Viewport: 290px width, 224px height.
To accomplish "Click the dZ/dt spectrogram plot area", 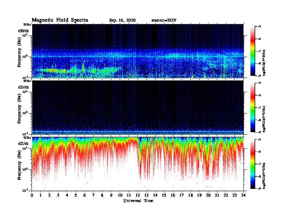I will 138,164.
